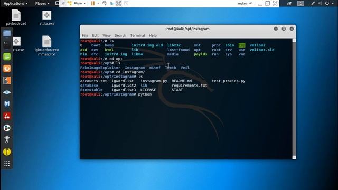338x190 pixels.
Task: Open the terminal Help menu
Action: click(153, 35)
